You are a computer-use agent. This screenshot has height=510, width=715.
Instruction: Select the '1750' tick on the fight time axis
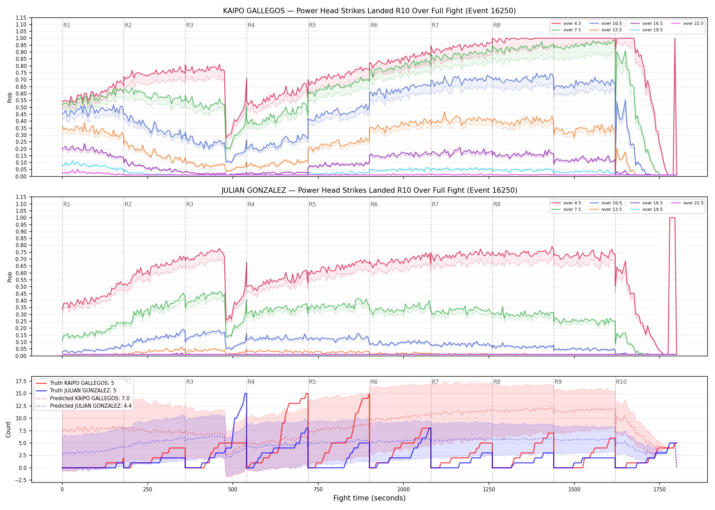(x=660, y=490)
